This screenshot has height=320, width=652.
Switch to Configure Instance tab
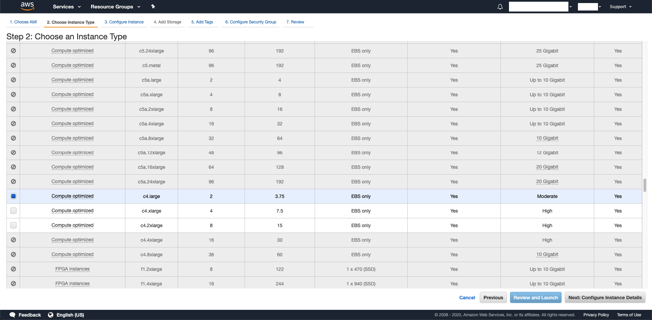click(x=124, y=22)
